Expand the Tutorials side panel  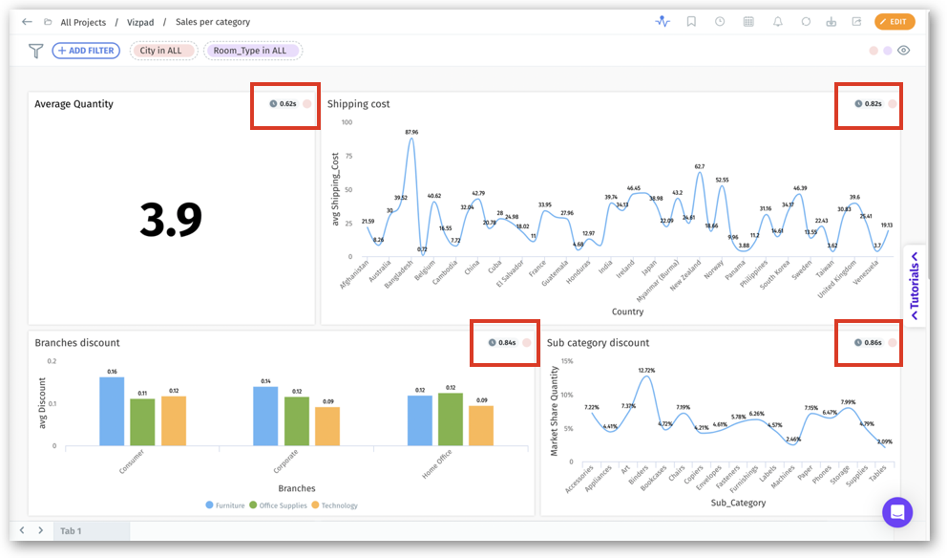(914, 286)
